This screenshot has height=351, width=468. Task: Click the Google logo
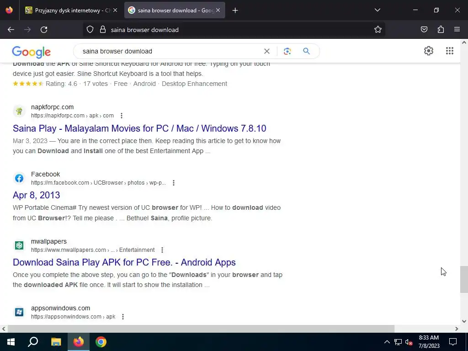[32, 52]
